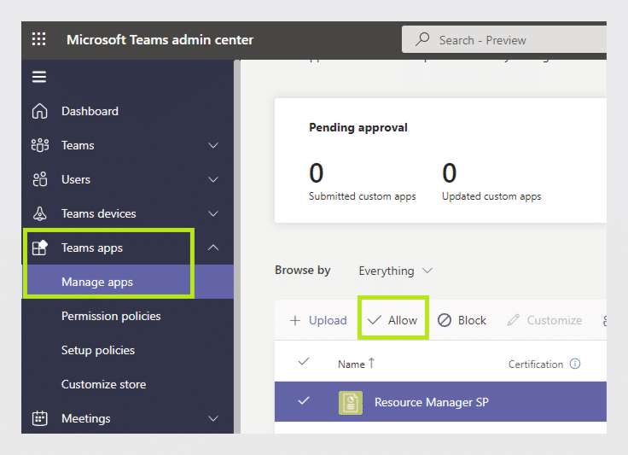The image size is (628, 455).
Task: Click the plus icon beside Upload
Action: [x=295, y=320]
